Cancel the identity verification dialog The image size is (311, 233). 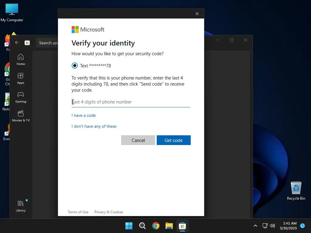[138, 140]
